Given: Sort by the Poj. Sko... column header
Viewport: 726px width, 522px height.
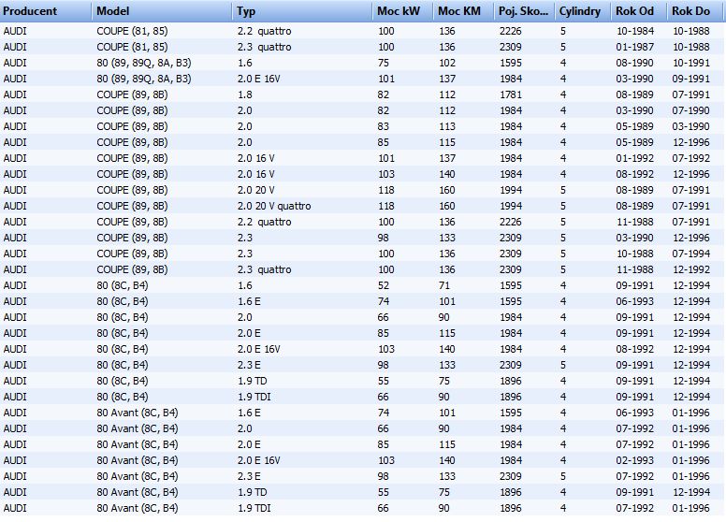Looking at the screenshot, I should 524,11.
